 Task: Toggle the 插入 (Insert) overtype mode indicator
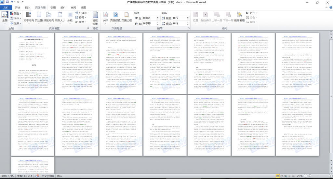click(60, 176)
